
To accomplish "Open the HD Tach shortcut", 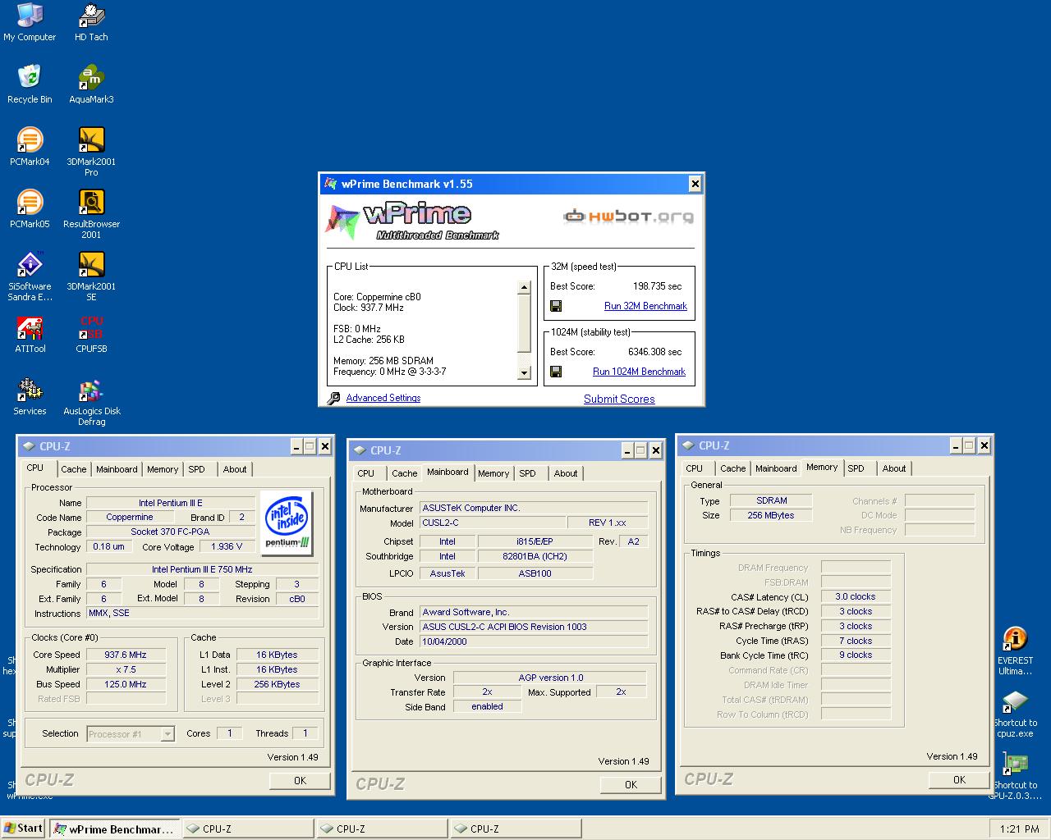I will point(91,22).
